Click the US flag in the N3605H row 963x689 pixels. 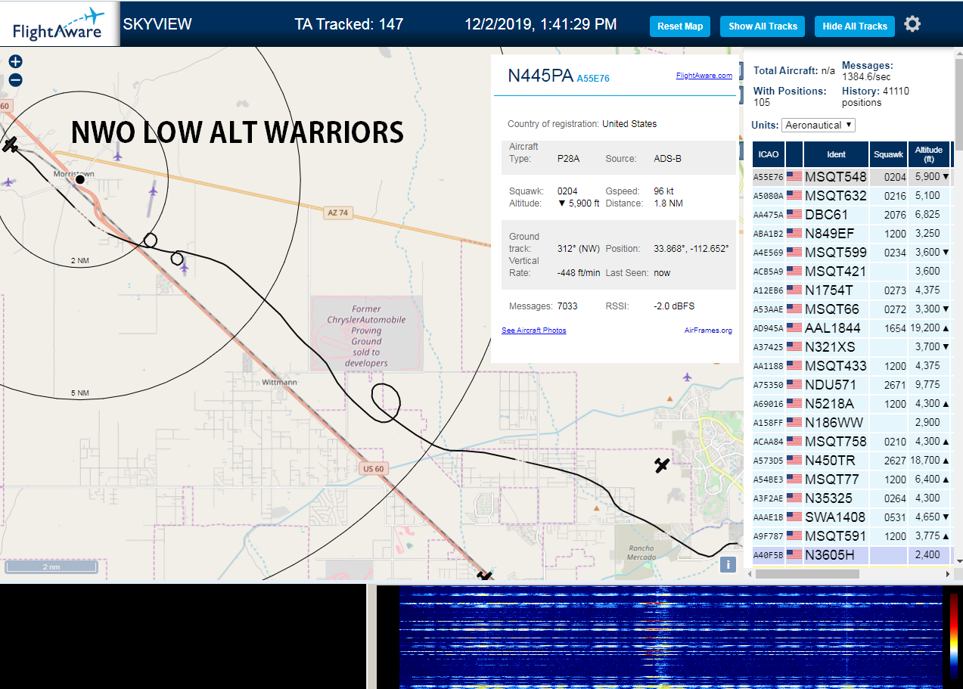(794, 555)
